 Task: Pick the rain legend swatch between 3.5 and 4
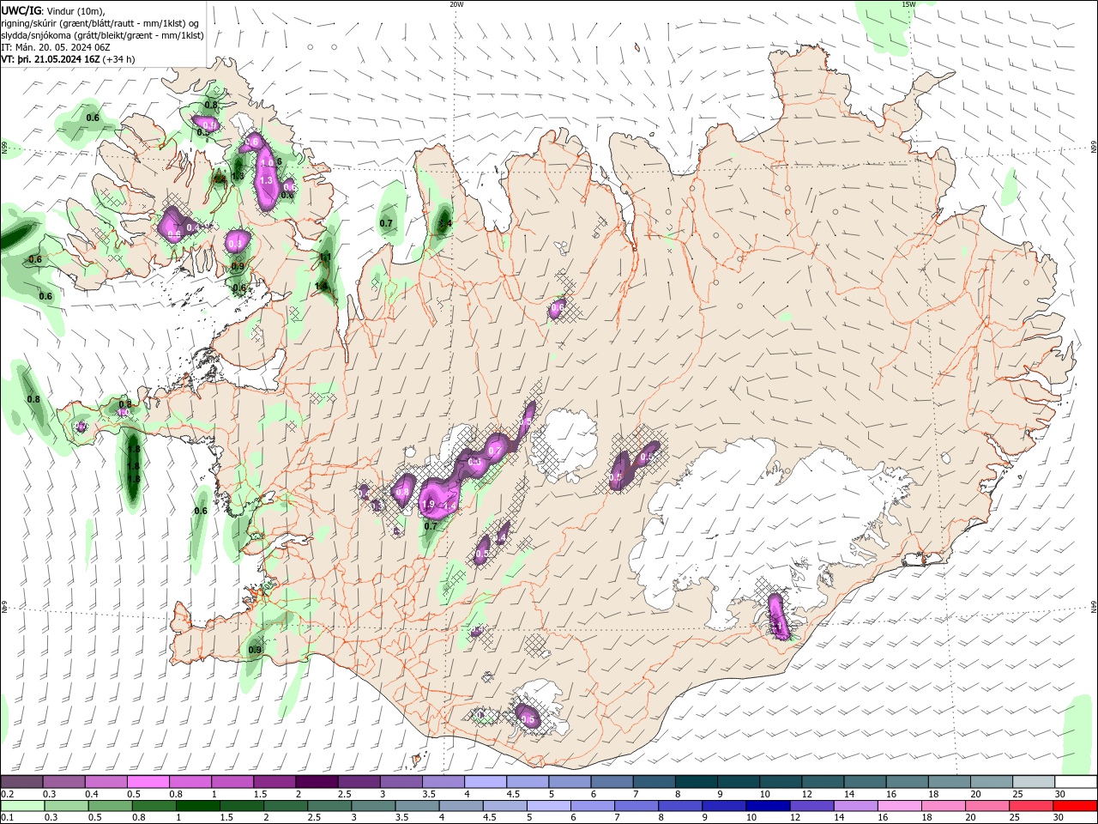pos(416,806)
